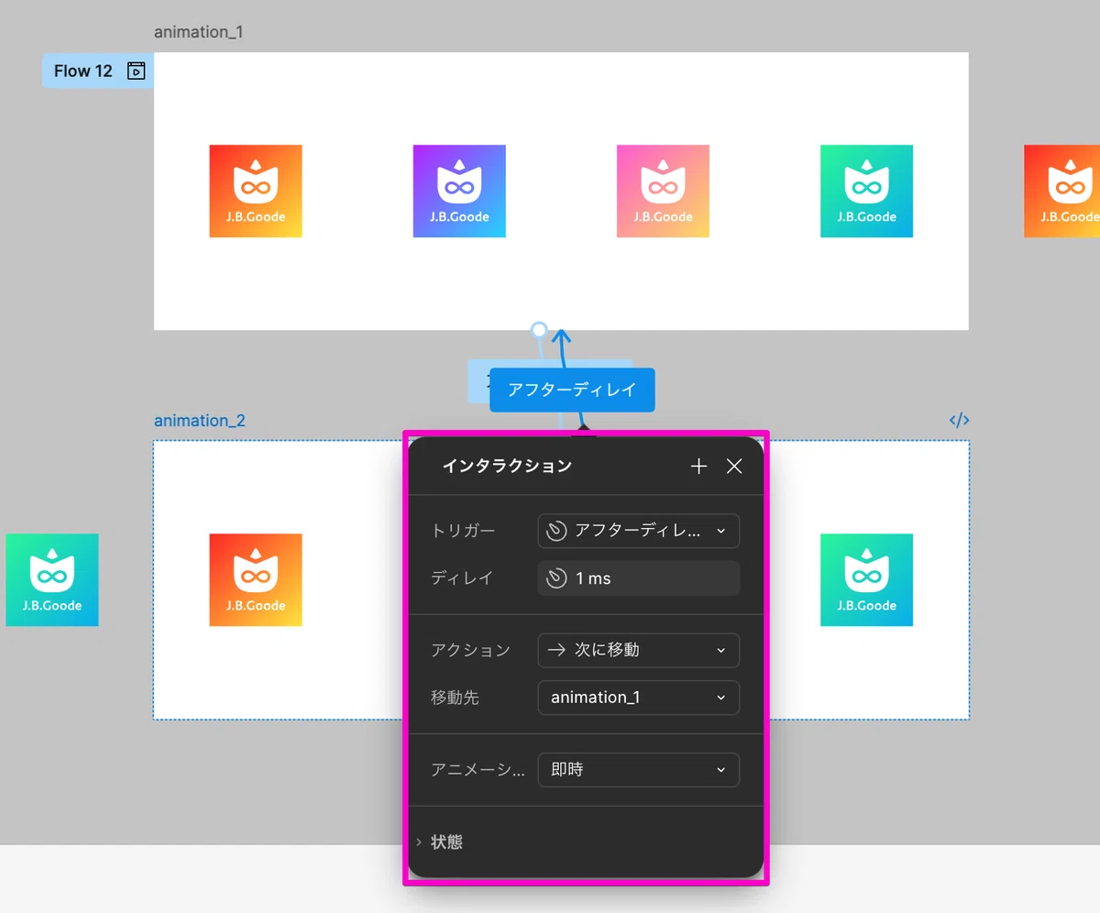Click the timer icon in the トリガー dropdown

click(x=556, y=531)
